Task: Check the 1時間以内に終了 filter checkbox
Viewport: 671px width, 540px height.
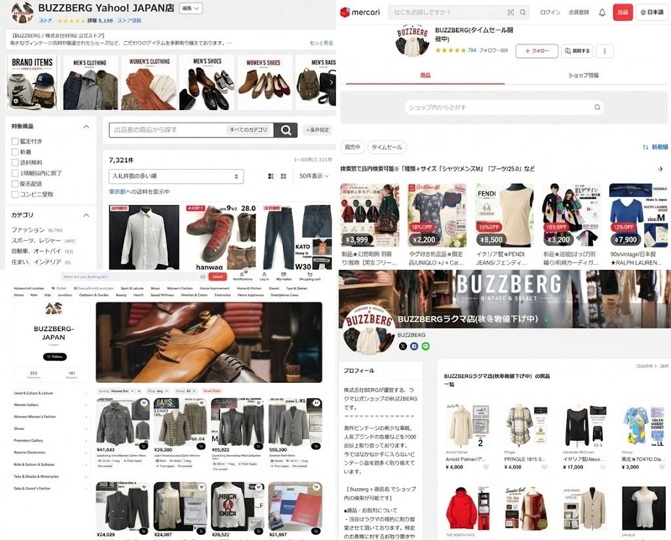Action: [15, 173]
